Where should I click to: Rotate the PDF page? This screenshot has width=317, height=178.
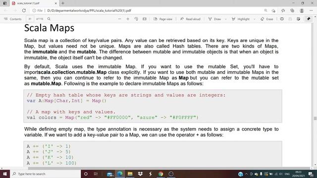136,19
